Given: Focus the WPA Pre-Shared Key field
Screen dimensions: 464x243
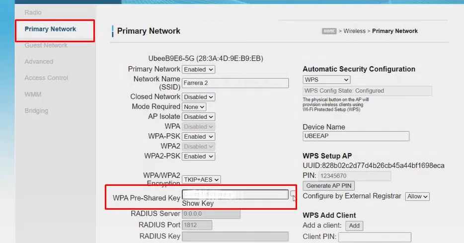Looking at the screenshot, I should [235, 194].
